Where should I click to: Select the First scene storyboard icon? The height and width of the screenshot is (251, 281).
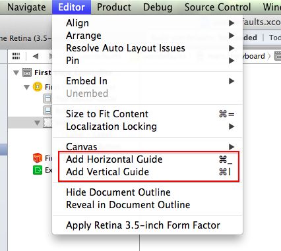tap(27, 72)
